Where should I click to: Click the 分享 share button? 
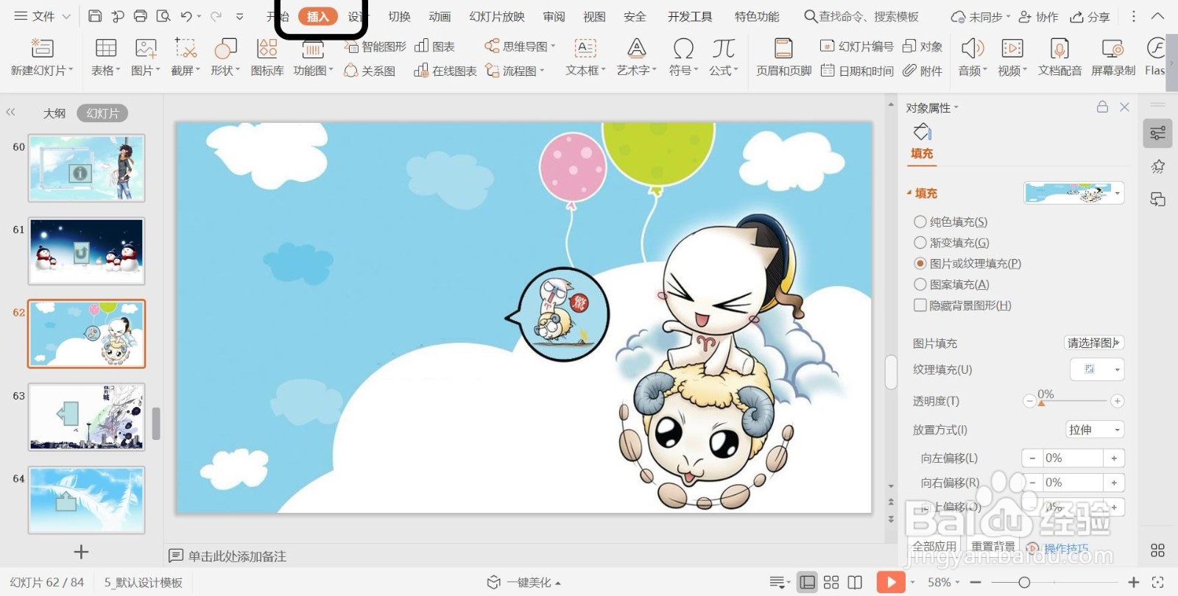(x=1090, y=16)
